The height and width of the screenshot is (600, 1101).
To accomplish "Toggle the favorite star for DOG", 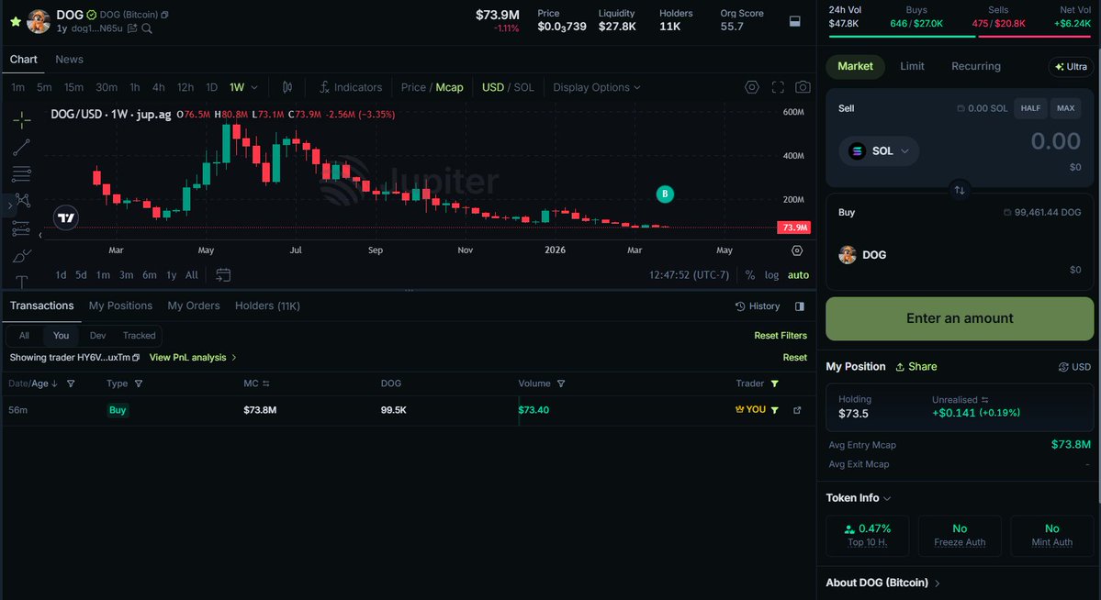I will [x=16, y=21].
